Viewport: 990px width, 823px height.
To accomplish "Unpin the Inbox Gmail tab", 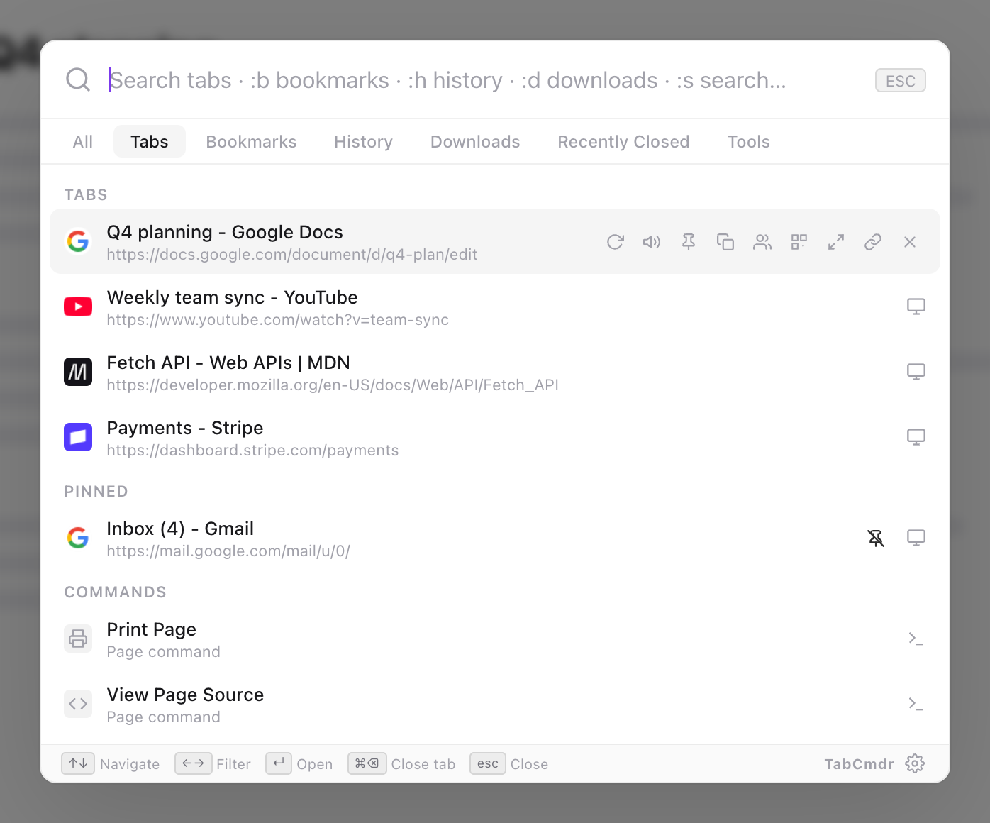I will (877, 538).
